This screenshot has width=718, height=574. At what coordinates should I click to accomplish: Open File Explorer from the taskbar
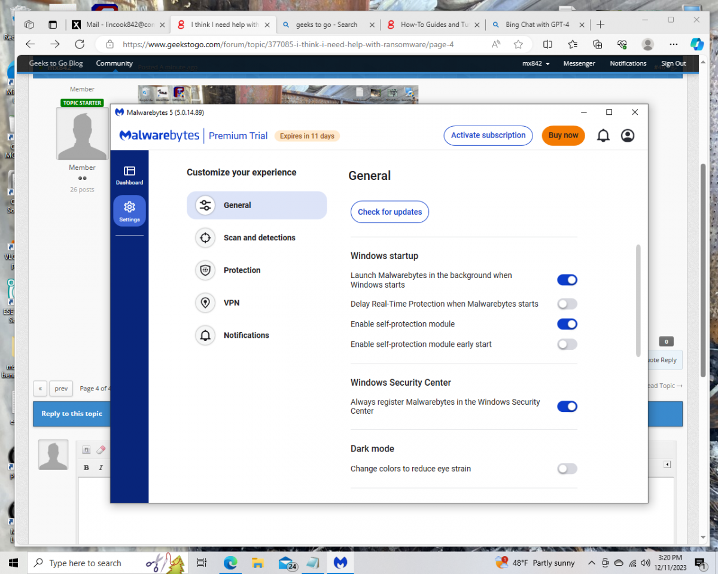258,563
